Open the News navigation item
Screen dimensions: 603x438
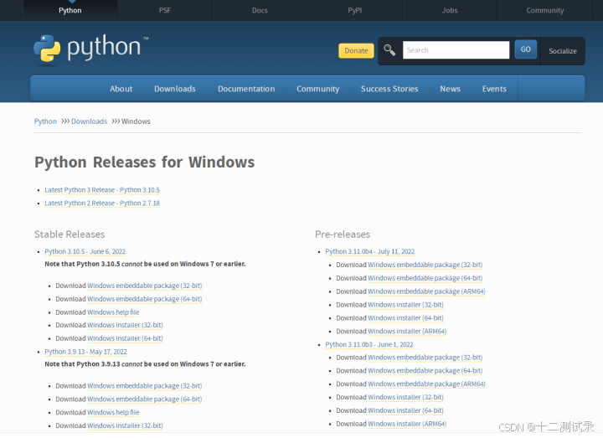click(450, 89)
